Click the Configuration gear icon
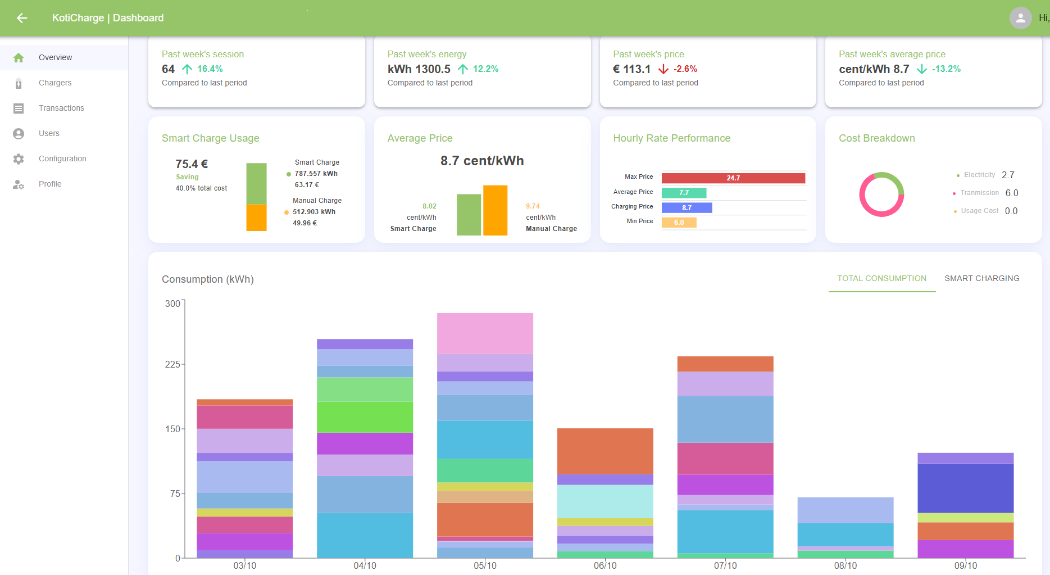 pos(19,159)
